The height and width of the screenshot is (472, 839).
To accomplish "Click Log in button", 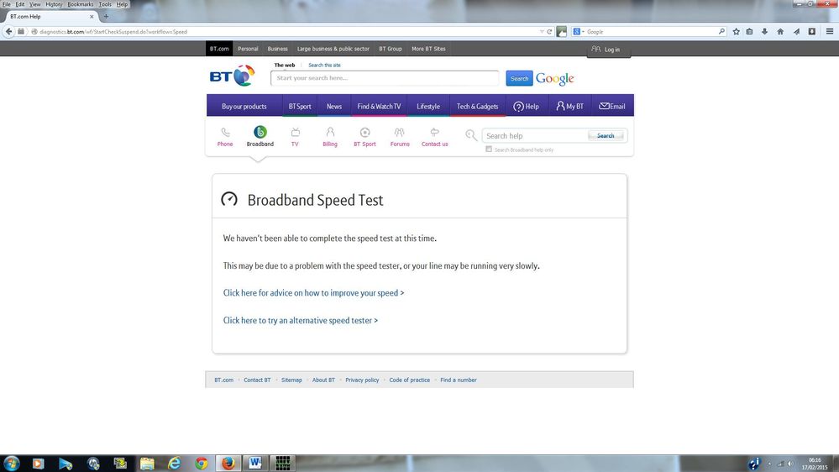I will (606, 50).
